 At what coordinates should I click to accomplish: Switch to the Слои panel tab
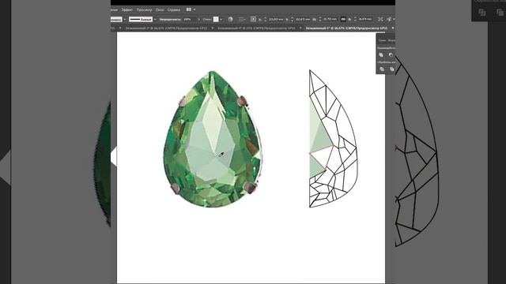(382, 40)
